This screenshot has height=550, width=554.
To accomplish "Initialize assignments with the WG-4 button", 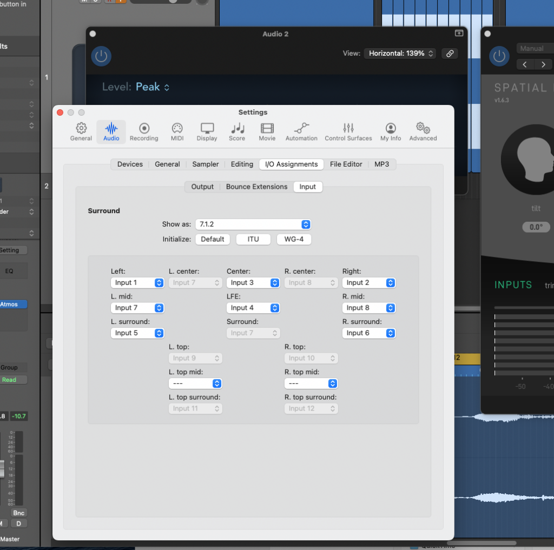I will [x=294, y=239].
